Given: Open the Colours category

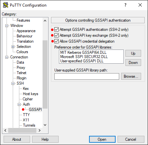Looking at the screenshot, I should click(22, 52).
